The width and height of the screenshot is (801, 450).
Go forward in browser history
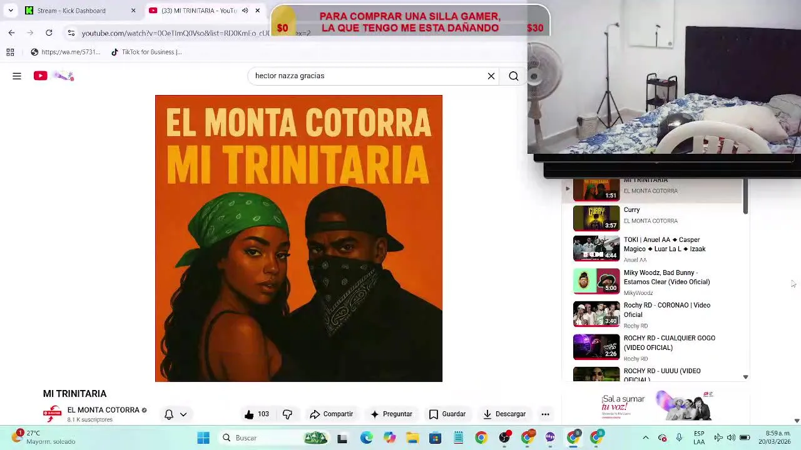click(30, 32)
